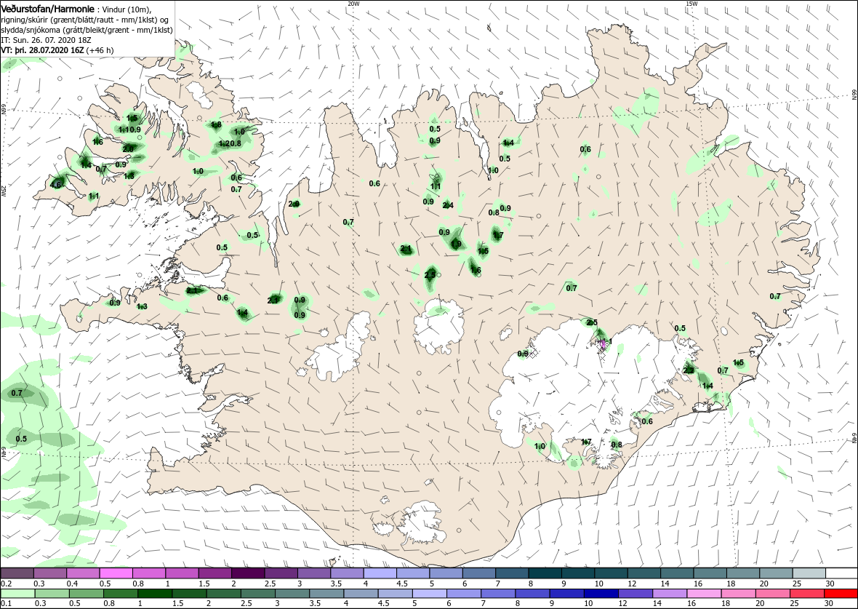858x609 pixels.
Task: Click the white swatch ending the snow scale
Action: click(841, 573)
